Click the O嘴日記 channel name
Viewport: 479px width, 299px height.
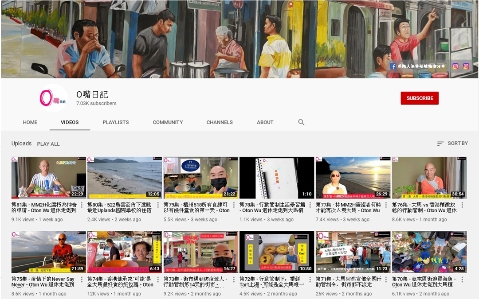coord(92,95)
